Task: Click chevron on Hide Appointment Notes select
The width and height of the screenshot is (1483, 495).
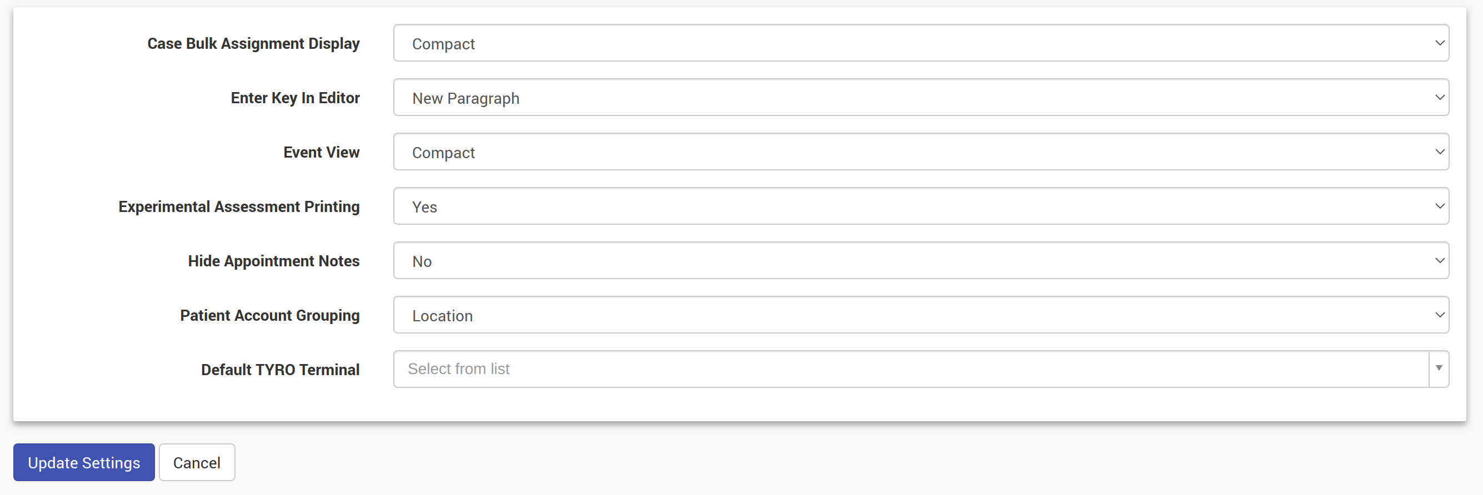Action: point(1439,260)
